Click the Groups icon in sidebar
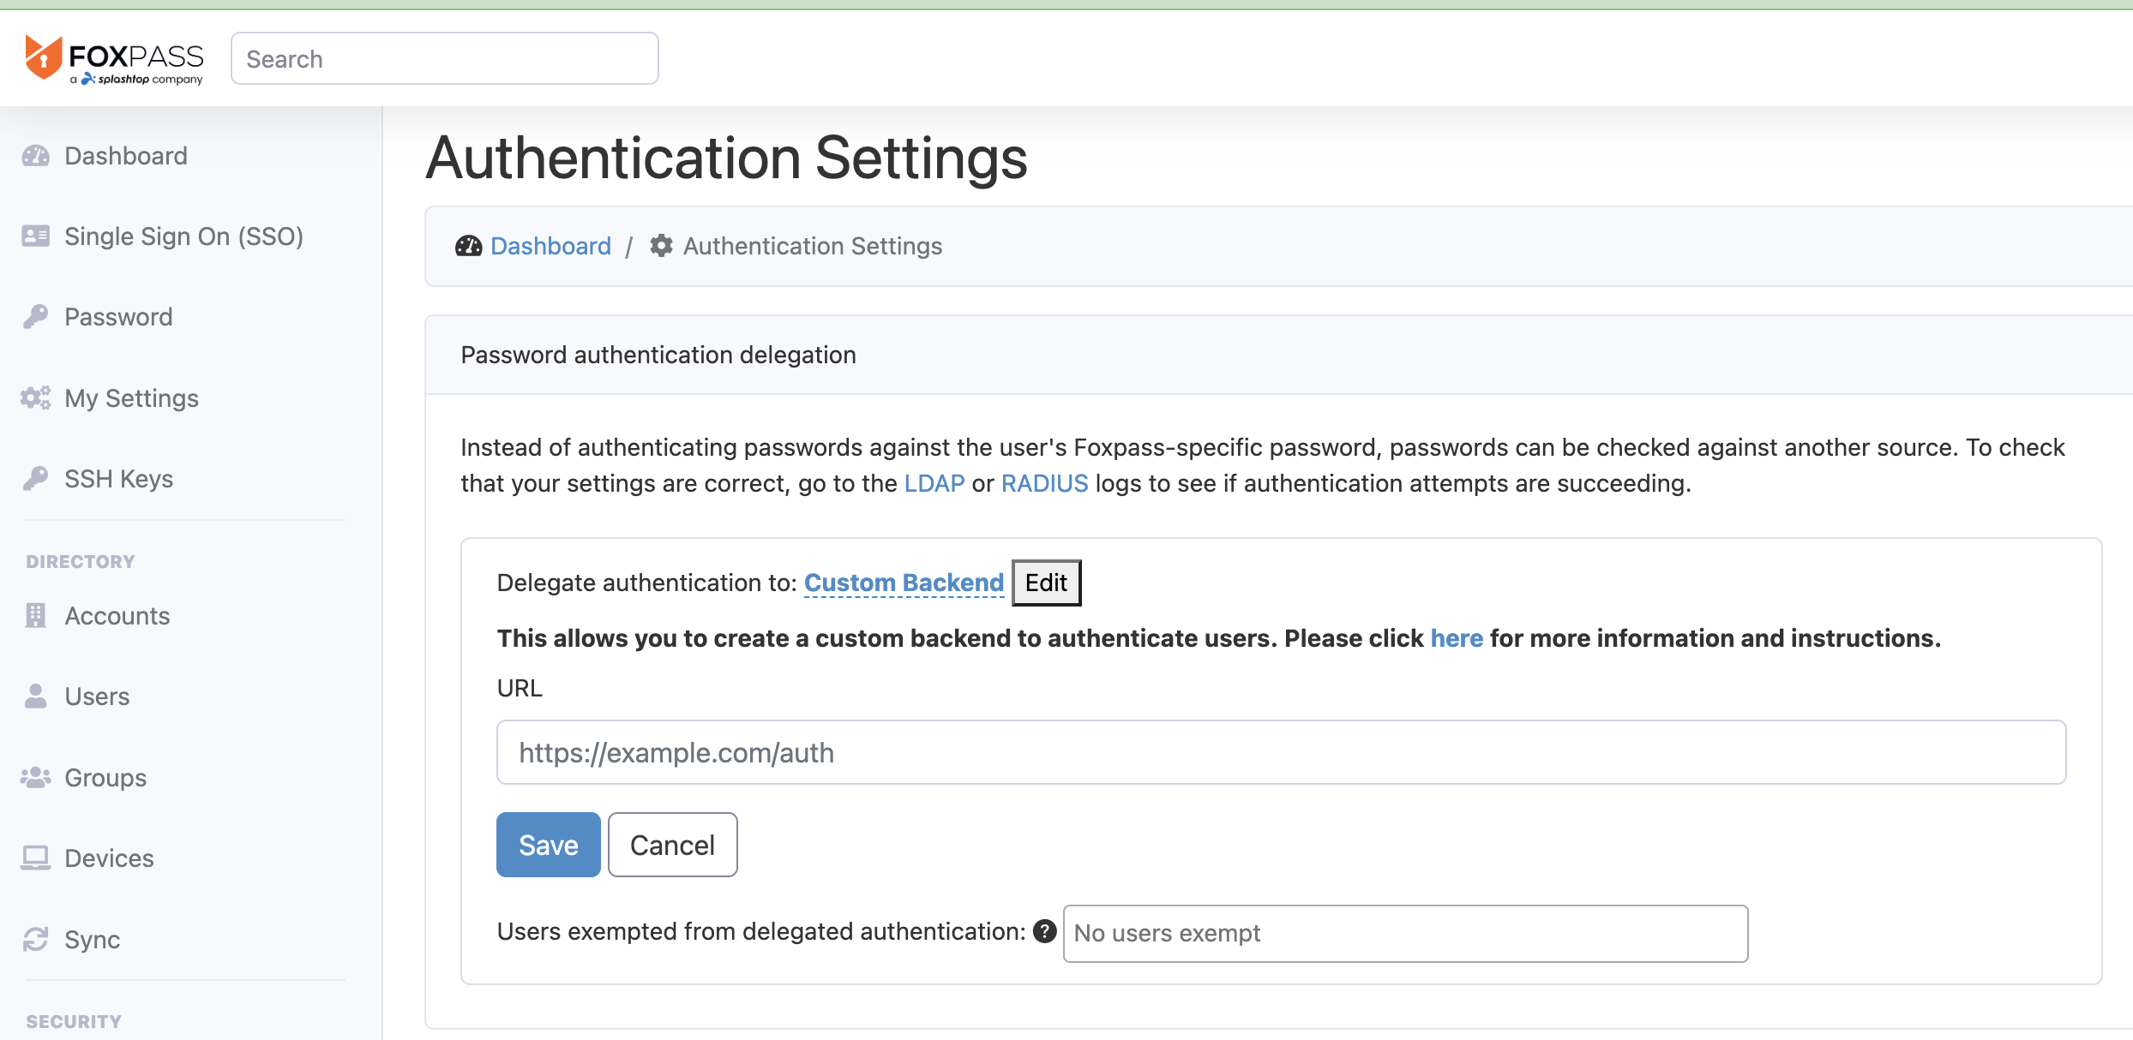Screen dimensions: 2133x1040 pos(35,778)
